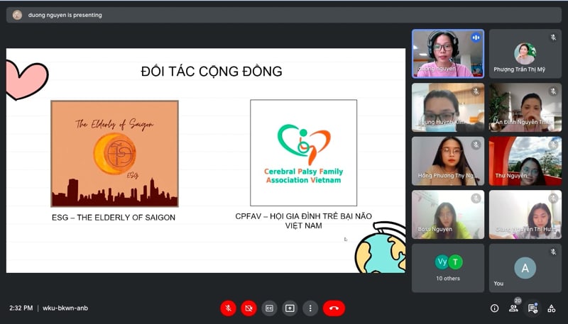The height and width of the screenshot is (324, 568).
Task: Leave the call with the red hang-up button
Action: click(334, 308)
